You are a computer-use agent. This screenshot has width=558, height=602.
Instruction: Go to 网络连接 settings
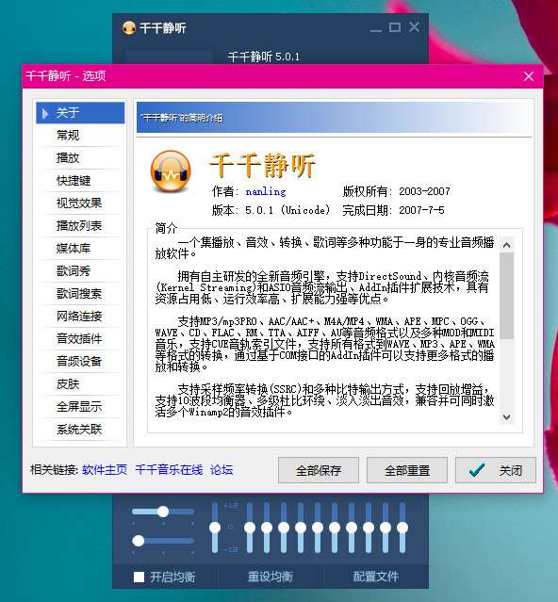80,316
